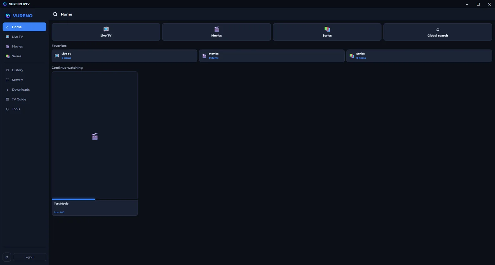Screen dimensions: 495x265
Task: Open the Live TV label on top card
Action: 106,36
